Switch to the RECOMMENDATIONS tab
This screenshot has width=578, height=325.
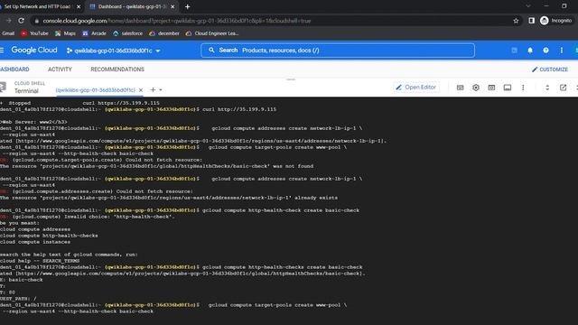pyautogui.click(x=117, y=70)
